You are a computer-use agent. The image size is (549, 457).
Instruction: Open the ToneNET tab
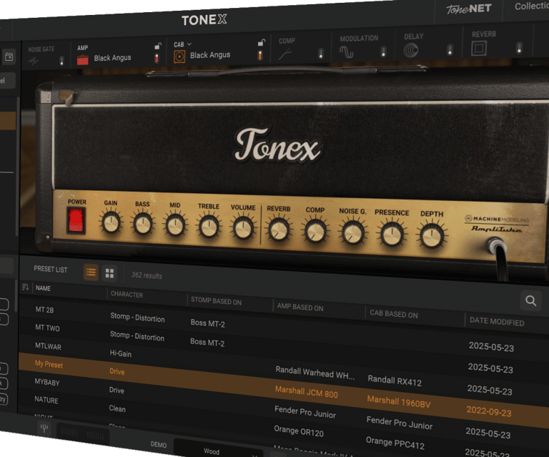468,9
